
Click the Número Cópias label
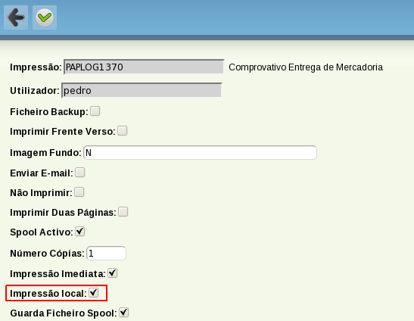coord(47,254)
